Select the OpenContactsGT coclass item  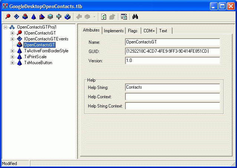(x=39, y=45)
